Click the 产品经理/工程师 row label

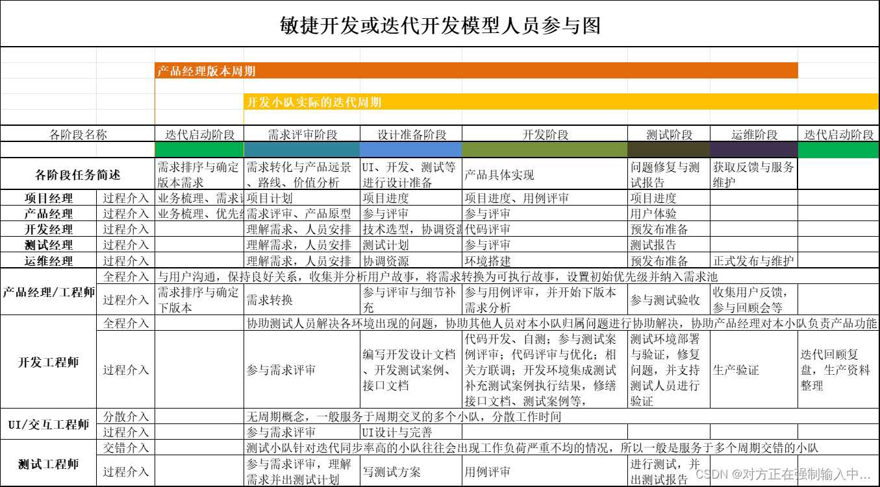[49, 292]
